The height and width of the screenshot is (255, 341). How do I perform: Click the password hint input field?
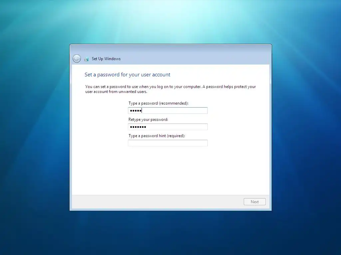(168, 143)
